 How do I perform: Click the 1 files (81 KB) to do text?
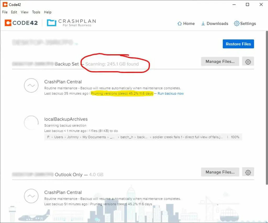(103, 131)
